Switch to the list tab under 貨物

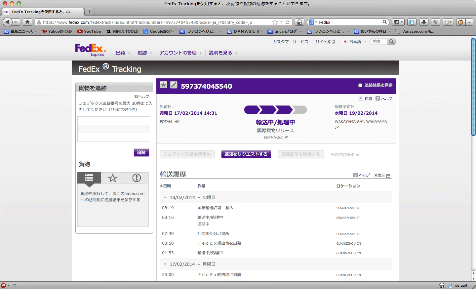tap(89, 178)
